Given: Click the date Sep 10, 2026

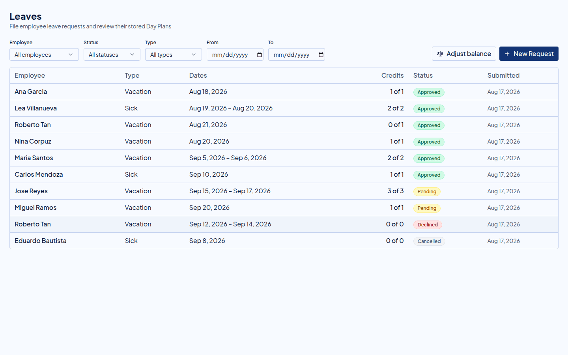Looking at the screenshot, I should [x=209, y=174].
